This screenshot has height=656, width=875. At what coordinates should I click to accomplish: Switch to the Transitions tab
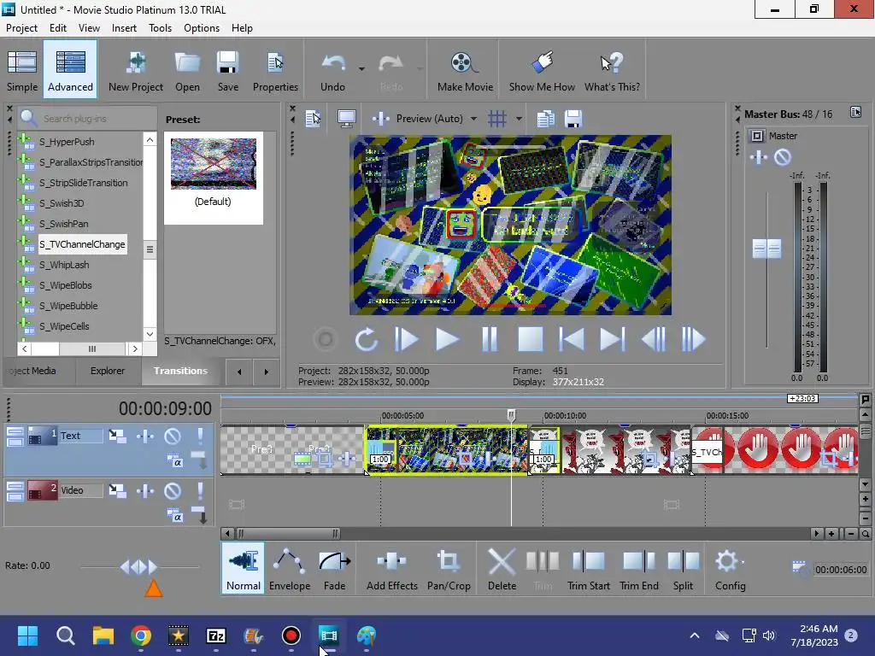(x=180, y=371)
